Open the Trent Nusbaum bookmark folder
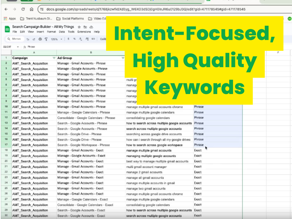The height and width of the screenshot is (219, 292). pyautogui.click(x=36, y=19)
